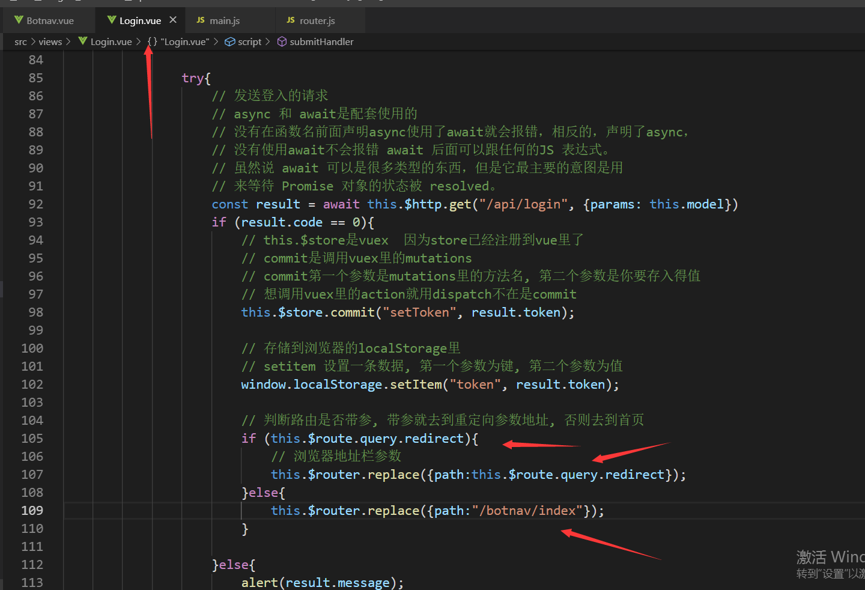Click the "Login.vue" object breadcrumb
The width and height of the screenshot is (865, 590).
(185, 41)
